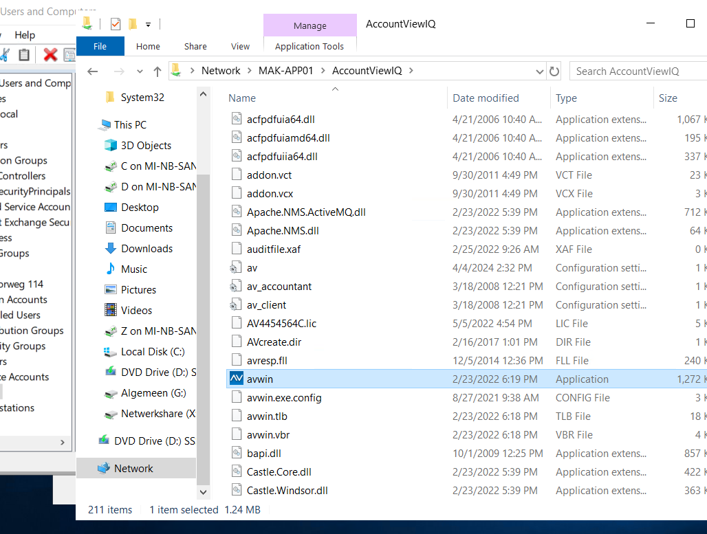Select the addon.vct file icon
This screenshot has height=534, width=707.
[x=237, y=175]
